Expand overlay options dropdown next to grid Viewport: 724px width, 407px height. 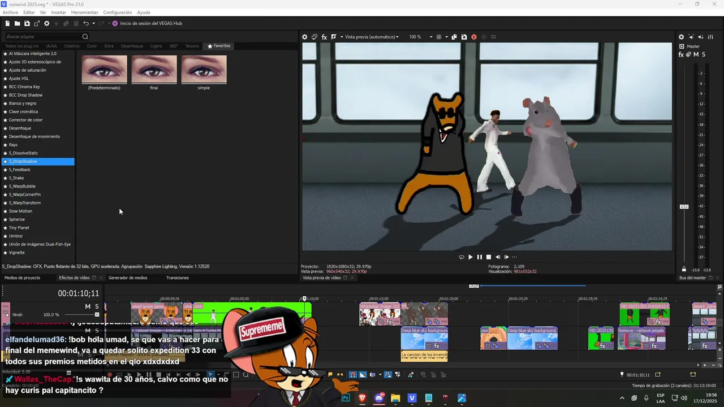[446, 37]
